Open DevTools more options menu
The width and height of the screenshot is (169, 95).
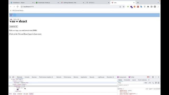coord(156,77)
